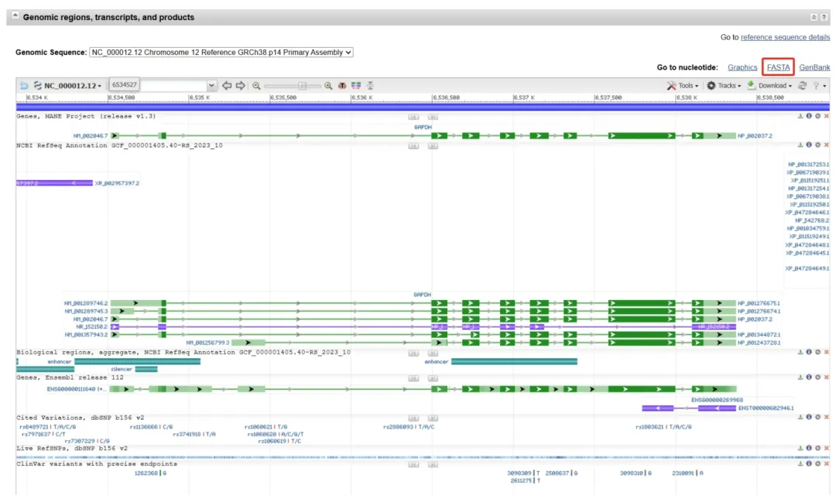Image resolution: width=836 pixels, height=495 pixels.
Task: Follow the reference sequence details link
Action: tap(785, 37)
